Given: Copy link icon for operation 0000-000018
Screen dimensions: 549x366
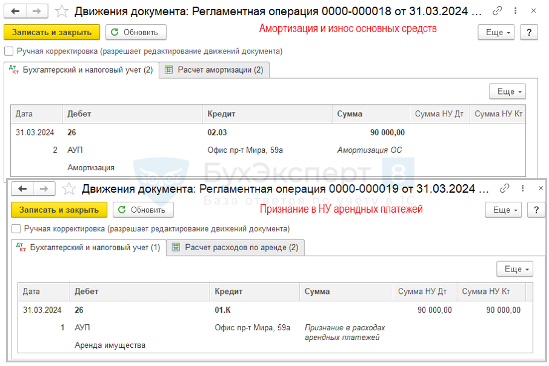Looking at the screenshot, I should click(x=497, y=11).
